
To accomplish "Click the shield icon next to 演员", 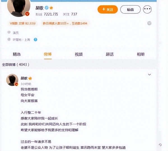I will (x=9, y=32).
